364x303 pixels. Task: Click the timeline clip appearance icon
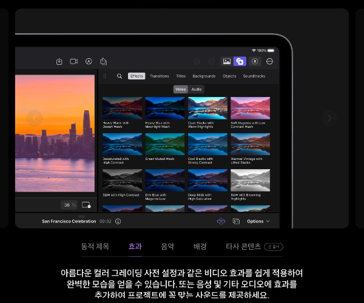point(236,221)
